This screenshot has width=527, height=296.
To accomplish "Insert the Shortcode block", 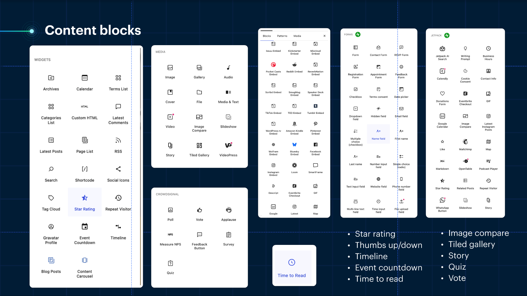I will [85, 174].
